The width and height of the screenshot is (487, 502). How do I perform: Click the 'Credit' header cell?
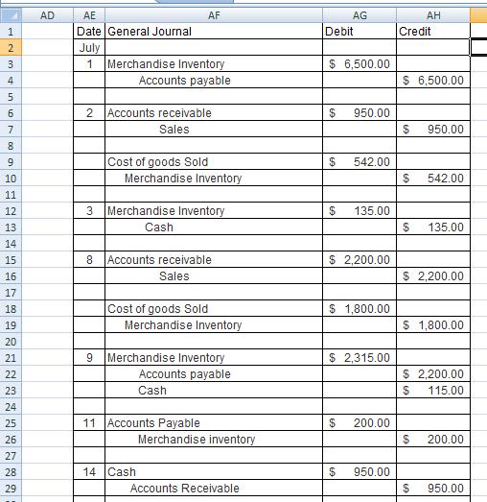coord(433,32)
